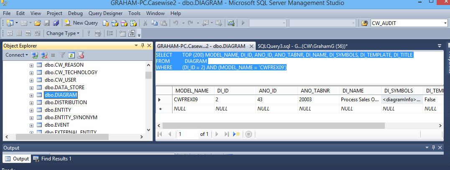Click the Open File folder icon
Viewport: 450px width, 170px height.
coord(38,23)
